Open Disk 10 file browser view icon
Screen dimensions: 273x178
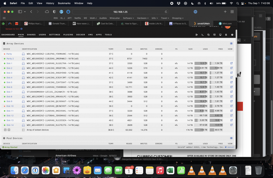pyautogui.click(x=232, y=106)
